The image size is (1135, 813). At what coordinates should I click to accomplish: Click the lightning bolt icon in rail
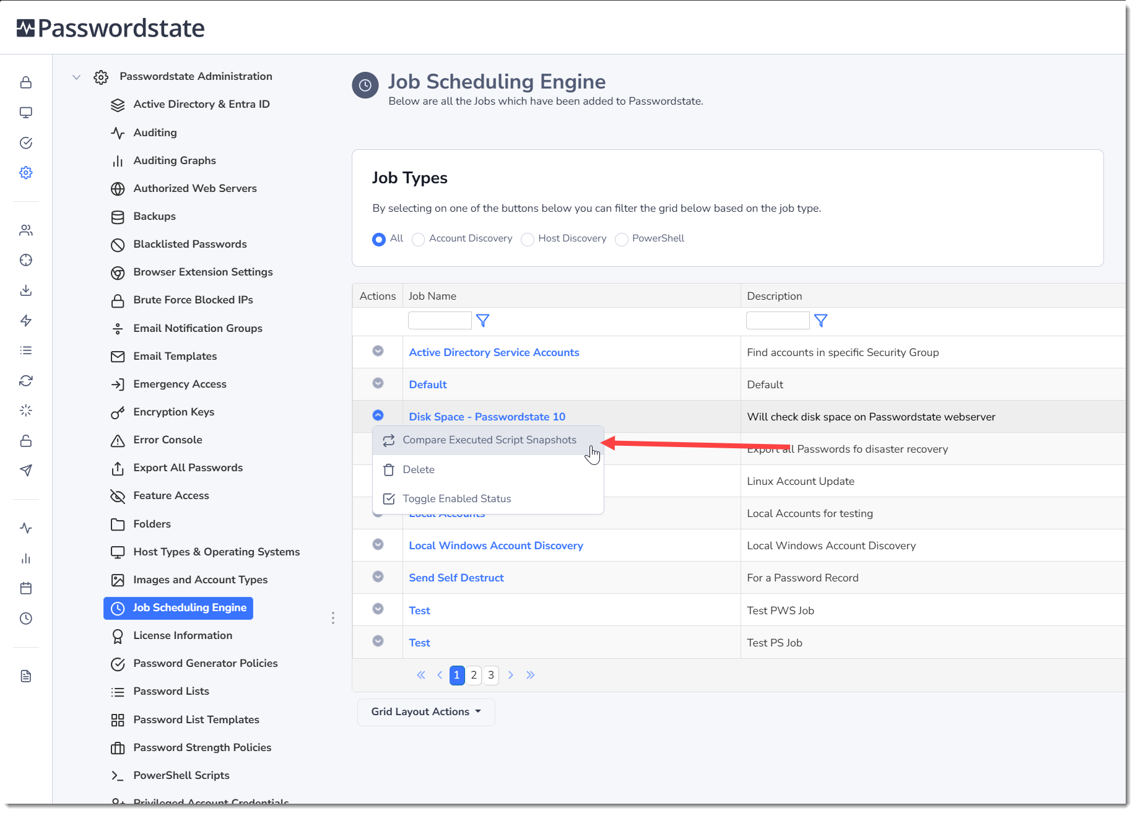tap(26, 321)
